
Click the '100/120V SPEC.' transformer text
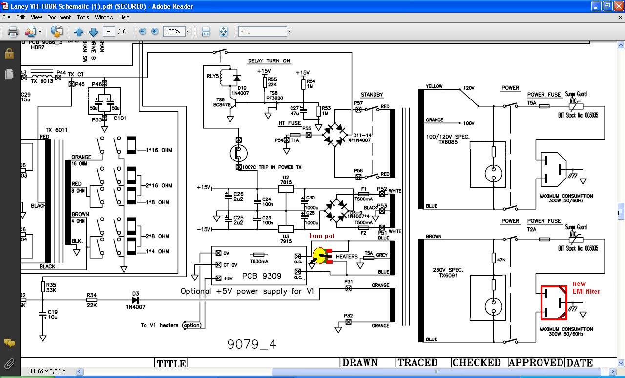click(449, 137)
